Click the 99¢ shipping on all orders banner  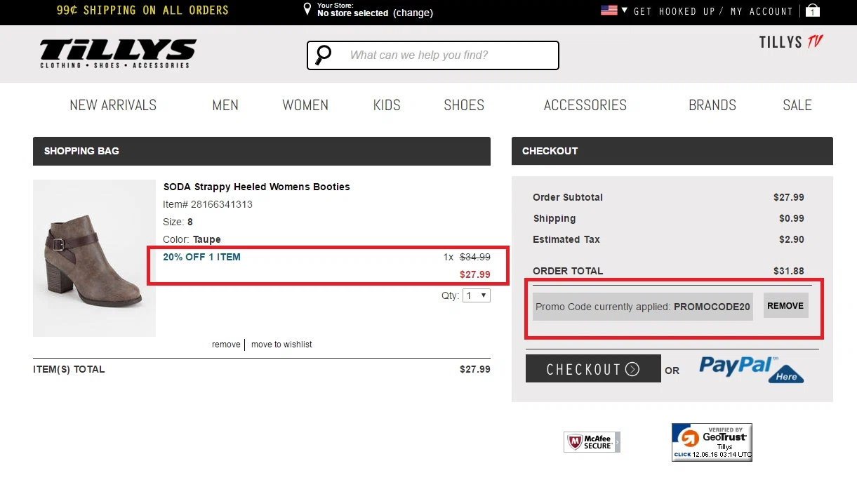pyautogui.click(x=142, y=11)
